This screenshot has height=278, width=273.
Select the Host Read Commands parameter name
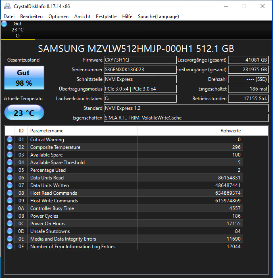54,193
